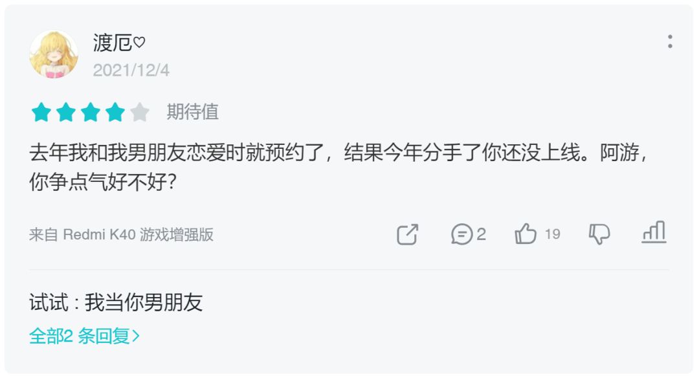Open the reviewer's avatar picture
The height and width of the screenshot is (376, 699).
coord(54,54)
